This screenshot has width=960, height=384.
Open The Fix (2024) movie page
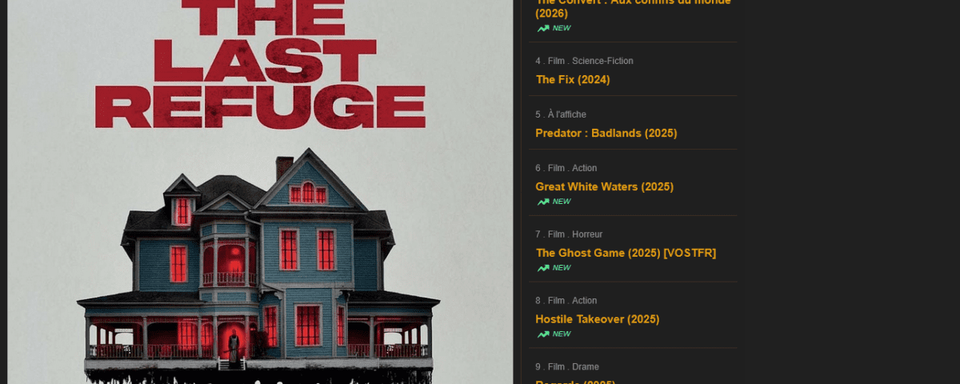[573, 79]
